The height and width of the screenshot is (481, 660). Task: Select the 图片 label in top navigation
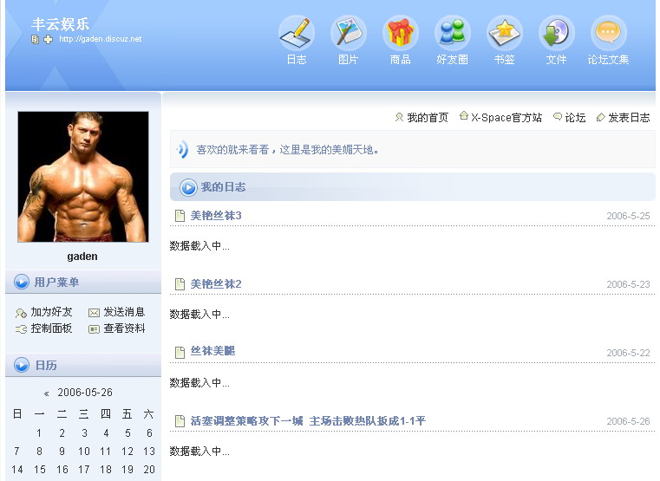[x=348, y=60]
